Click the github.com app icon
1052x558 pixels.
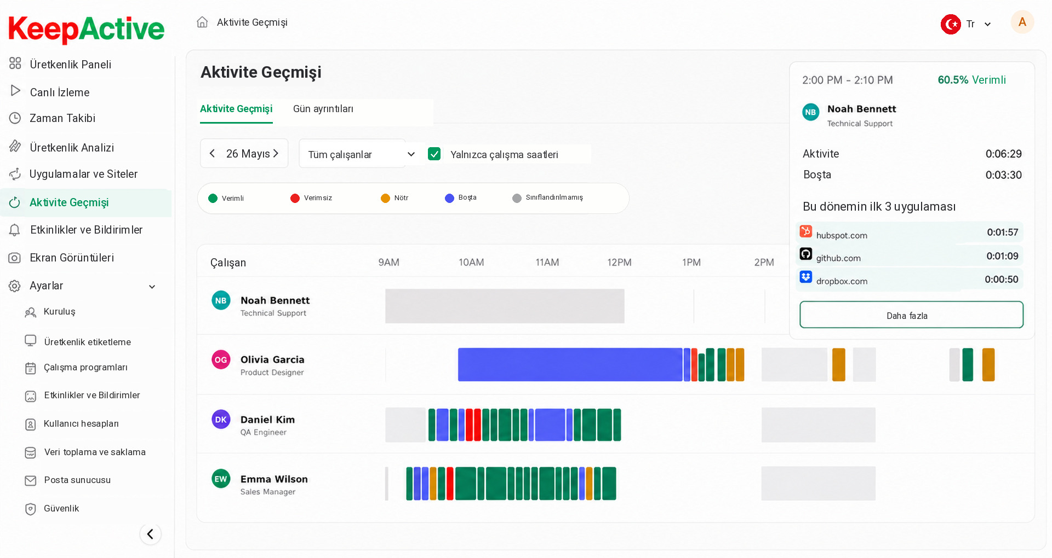pyautogui.click(x=805, y=254)
